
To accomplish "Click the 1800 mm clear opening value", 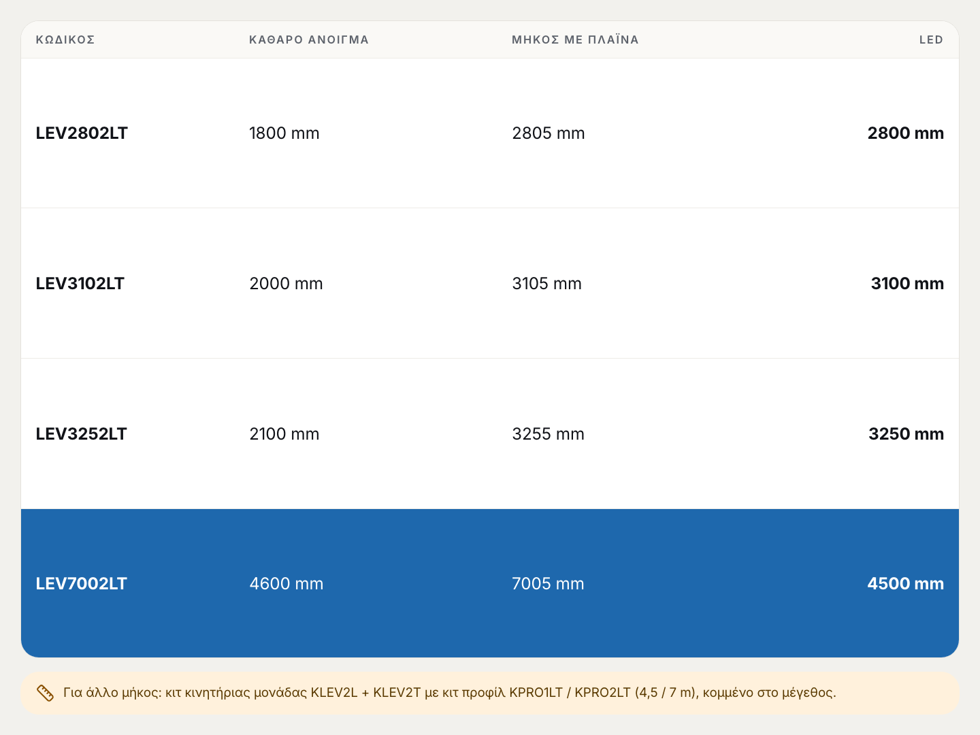I will pos(284,133).
